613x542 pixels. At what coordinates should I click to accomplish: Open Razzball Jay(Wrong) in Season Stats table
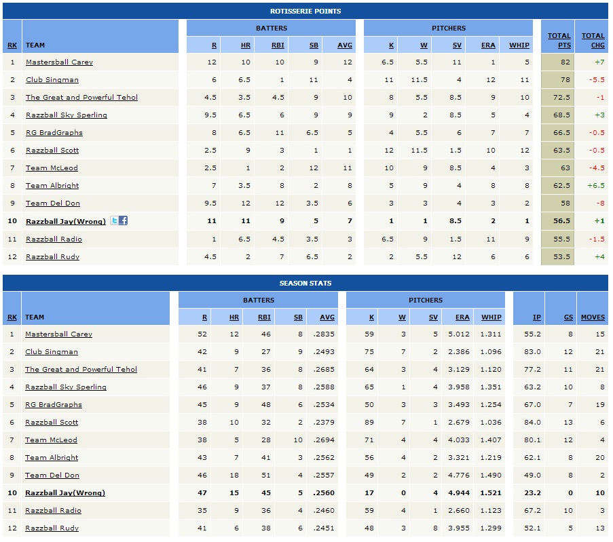(65, 492)
